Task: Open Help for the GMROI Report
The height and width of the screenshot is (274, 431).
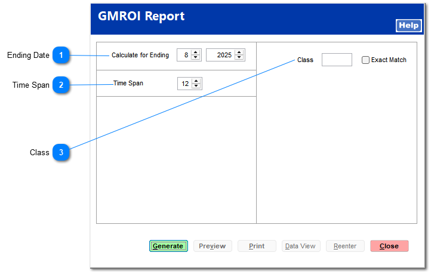Action: tap(408, 26)
